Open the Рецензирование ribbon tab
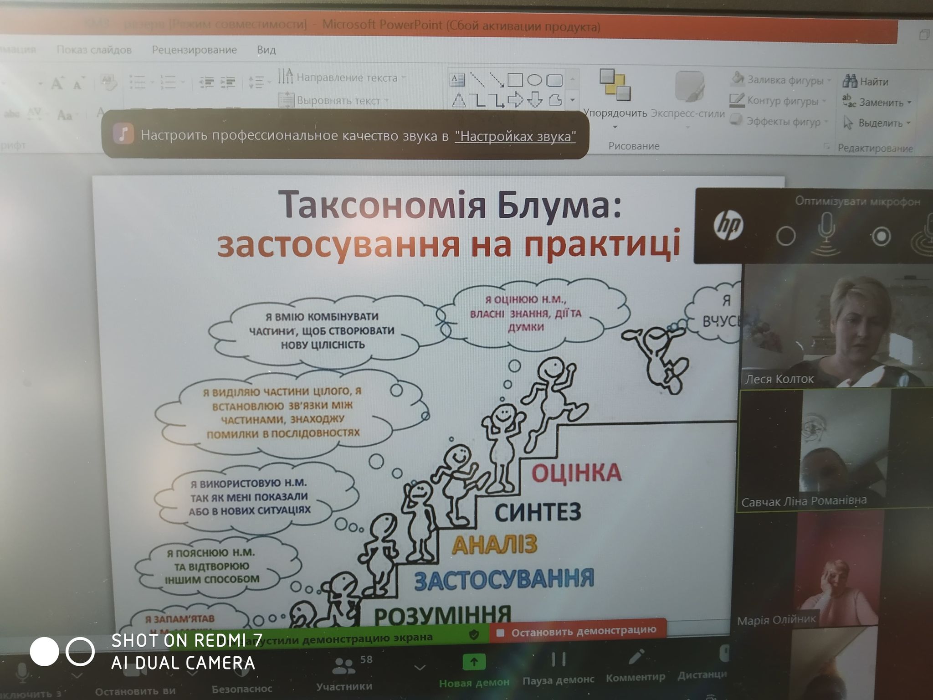This screenshot has height=700, width=933. pos(194,50)
